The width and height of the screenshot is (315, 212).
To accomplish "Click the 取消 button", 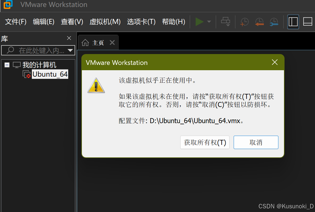I will pos(256,142).
